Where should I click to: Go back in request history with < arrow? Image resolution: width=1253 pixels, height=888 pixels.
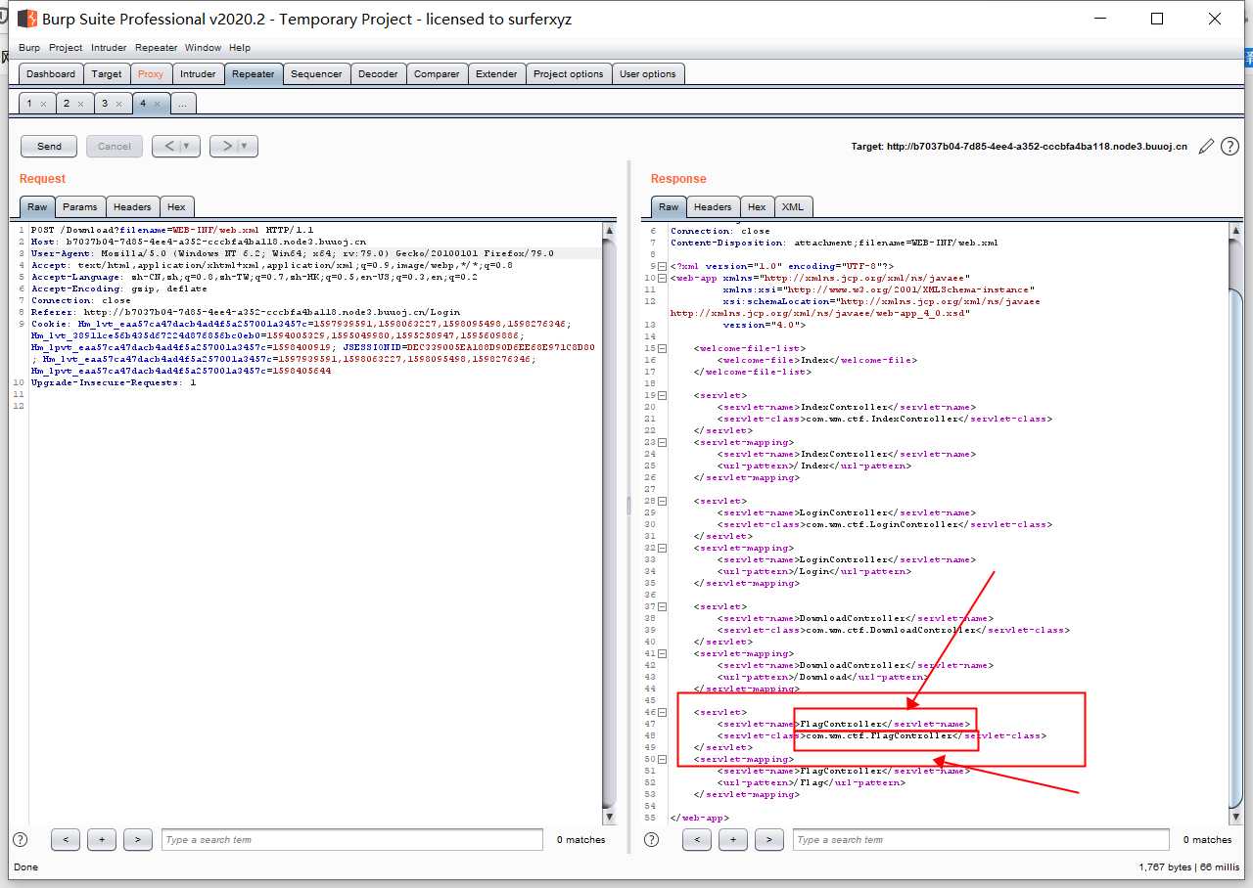[168, 146]
